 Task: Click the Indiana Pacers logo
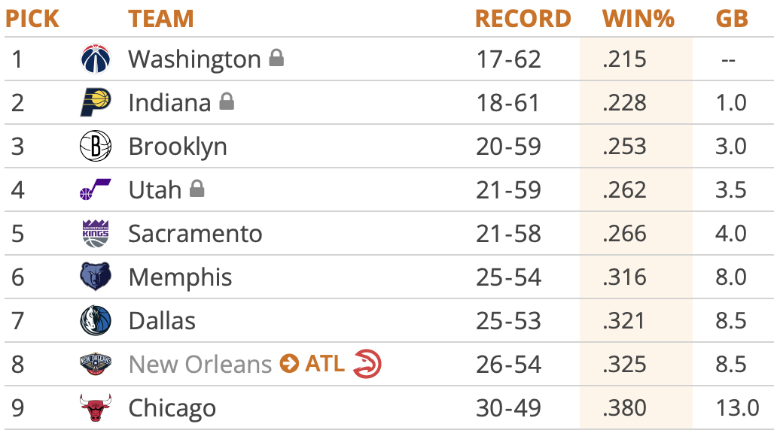click(x=96, y=102)
